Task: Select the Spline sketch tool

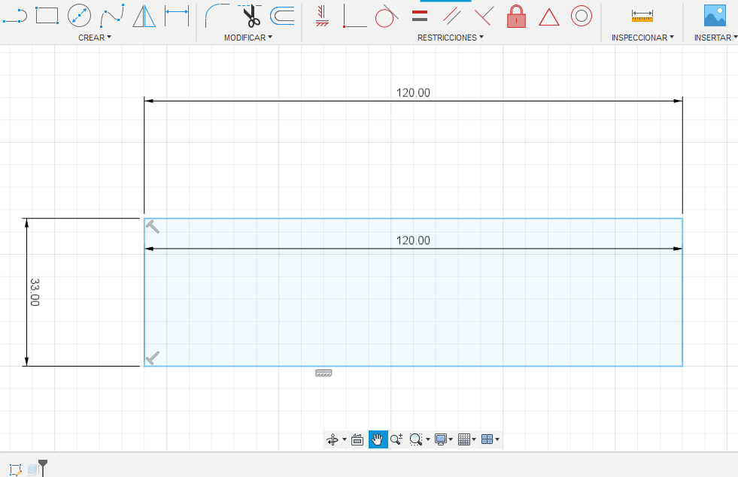Action: [112, 16]
